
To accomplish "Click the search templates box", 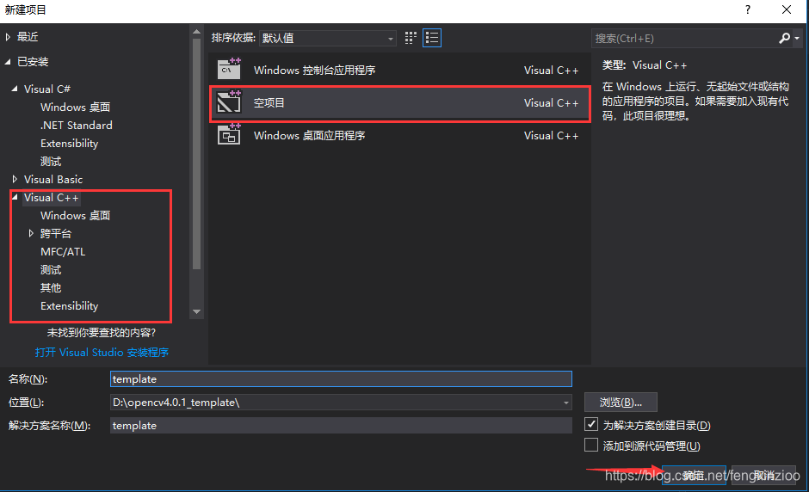I will coord(683,38).
